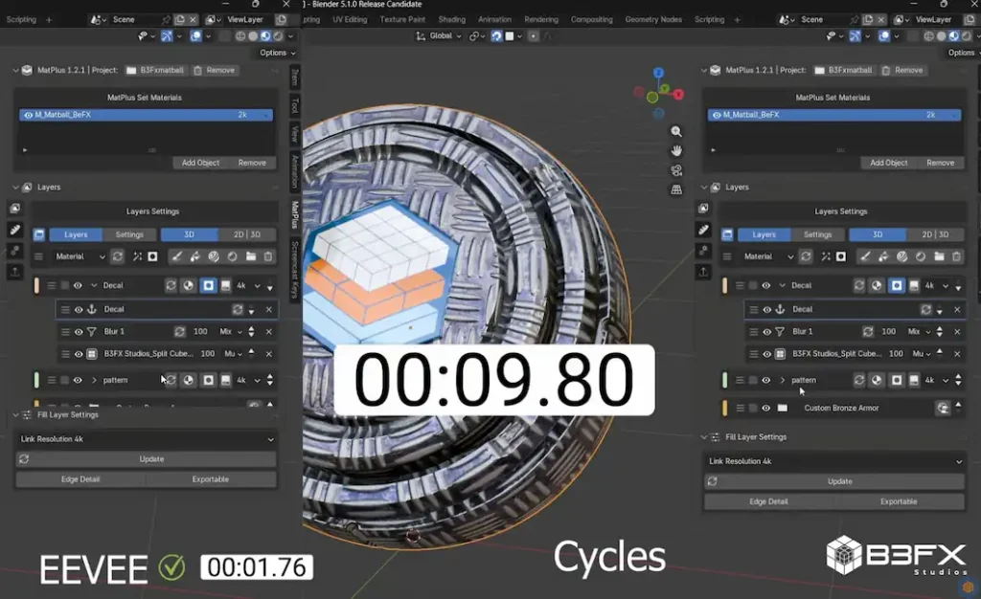Open the Settings tab in the left Layers Settings
The width and height of the screenshot is (981, 599).
[129, 234]
